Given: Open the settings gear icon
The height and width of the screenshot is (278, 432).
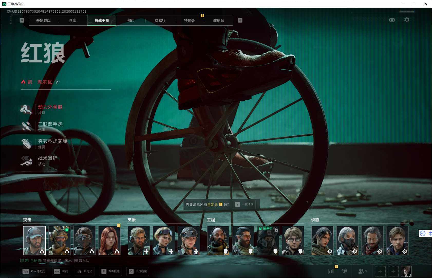Looking at the screenshot, I should [x=407, y=20].
